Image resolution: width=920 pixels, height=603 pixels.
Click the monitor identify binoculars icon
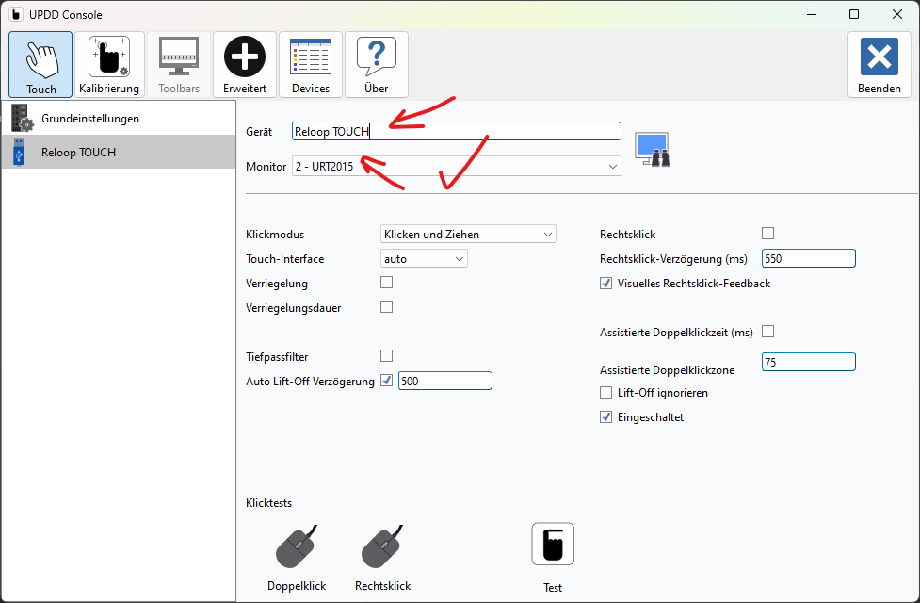coord(652,150)
